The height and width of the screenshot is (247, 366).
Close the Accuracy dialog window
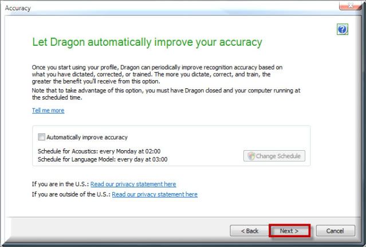(x=350, y=5)
